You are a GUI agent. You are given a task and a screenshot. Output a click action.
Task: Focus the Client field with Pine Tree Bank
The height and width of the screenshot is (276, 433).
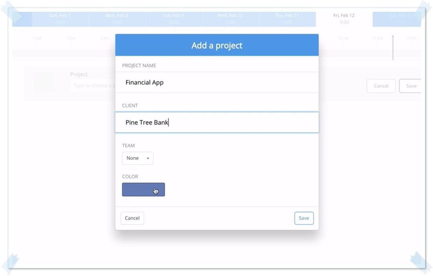[x=217, y=123]
